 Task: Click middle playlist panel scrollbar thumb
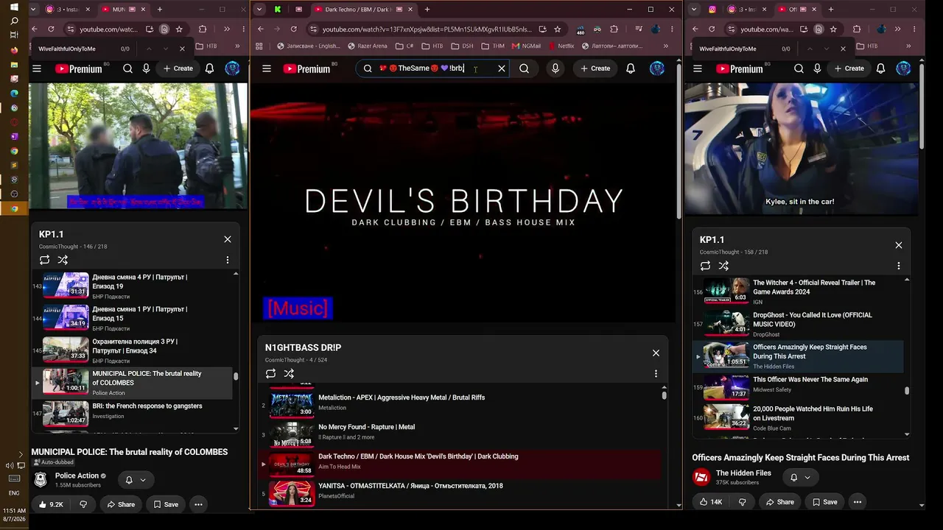coord(664,395)
